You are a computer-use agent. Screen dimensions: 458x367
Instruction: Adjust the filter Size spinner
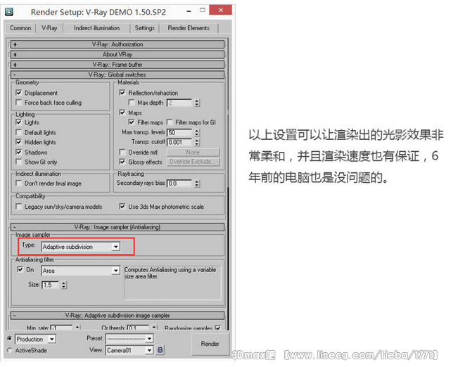pos(64,285)
